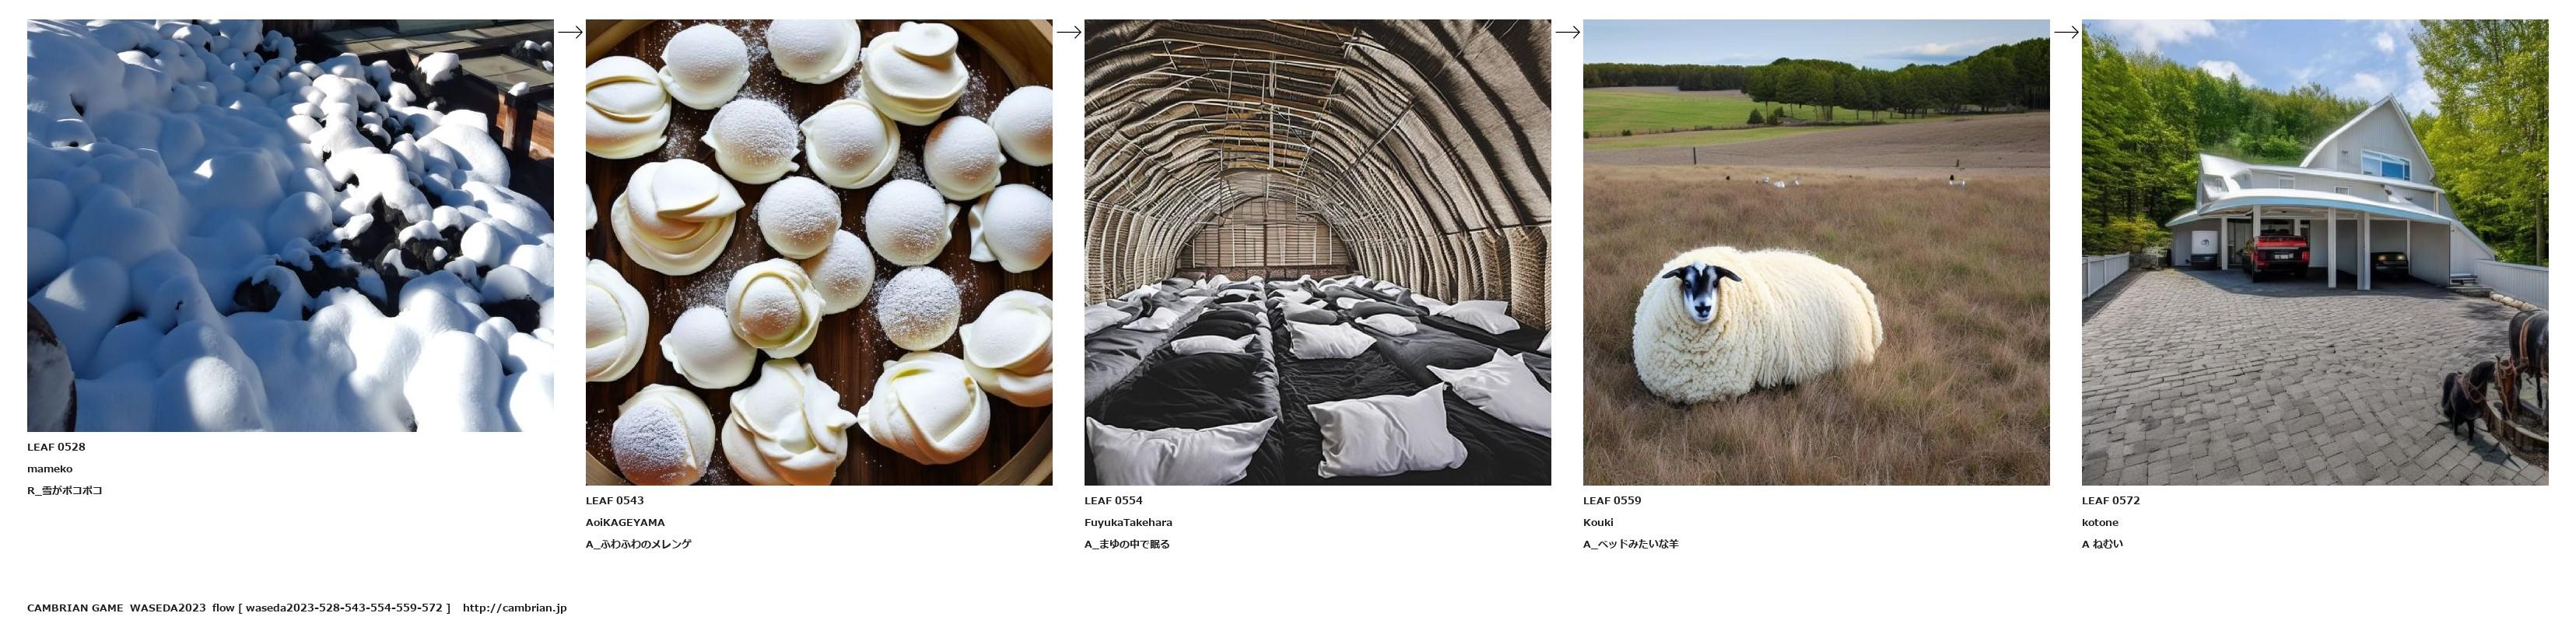Image resolution: width=2576 pixels, height=627 pixels.
Task: Select author name Kouki
Action: 1598,523
